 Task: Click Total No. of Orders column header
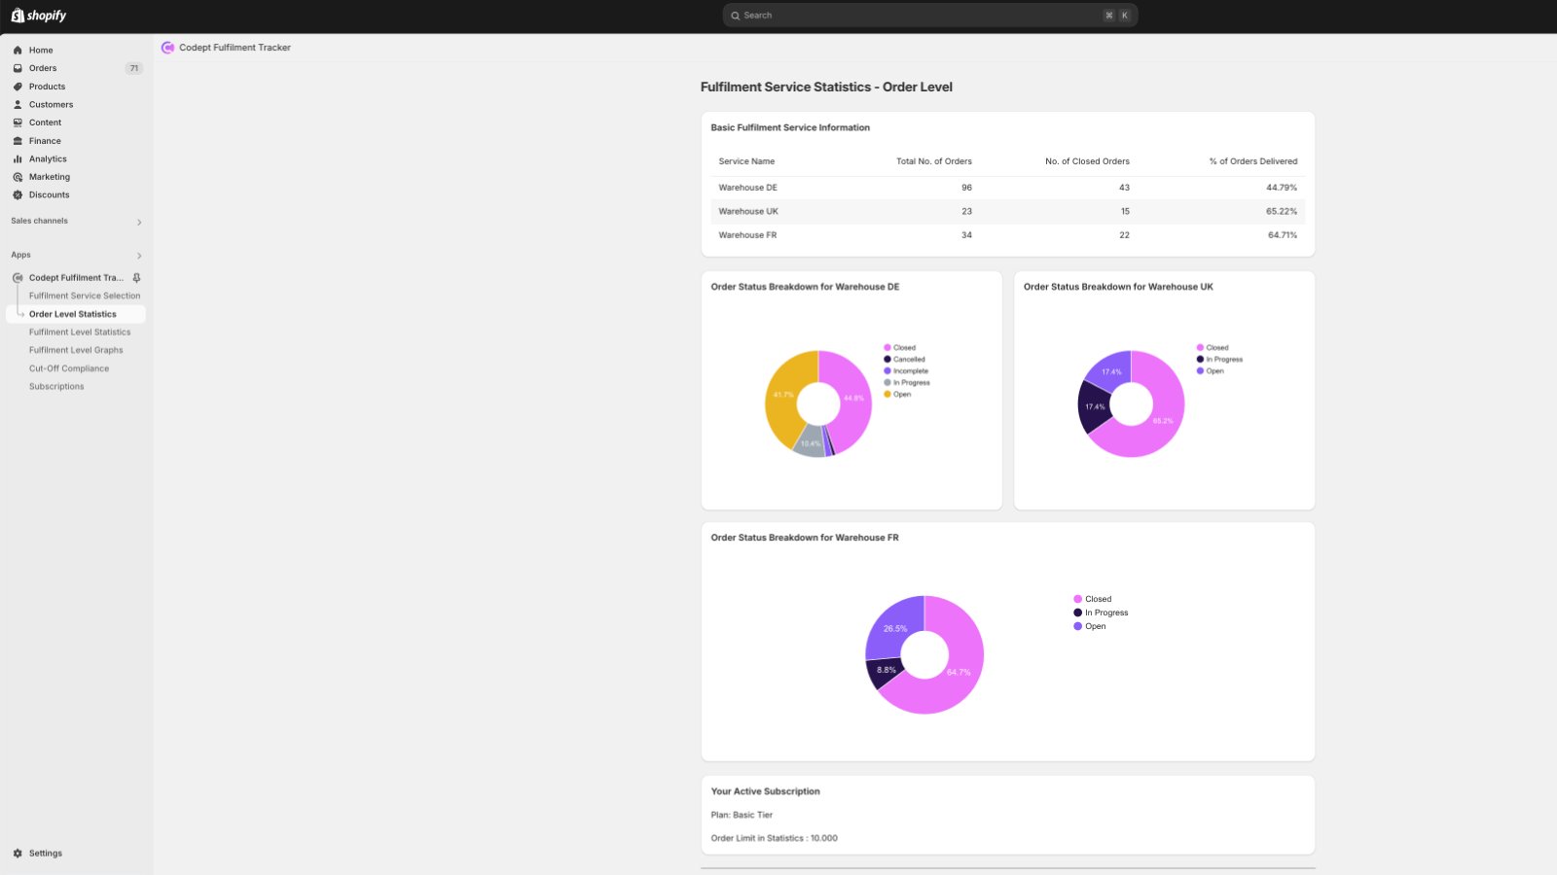(934, 161)
